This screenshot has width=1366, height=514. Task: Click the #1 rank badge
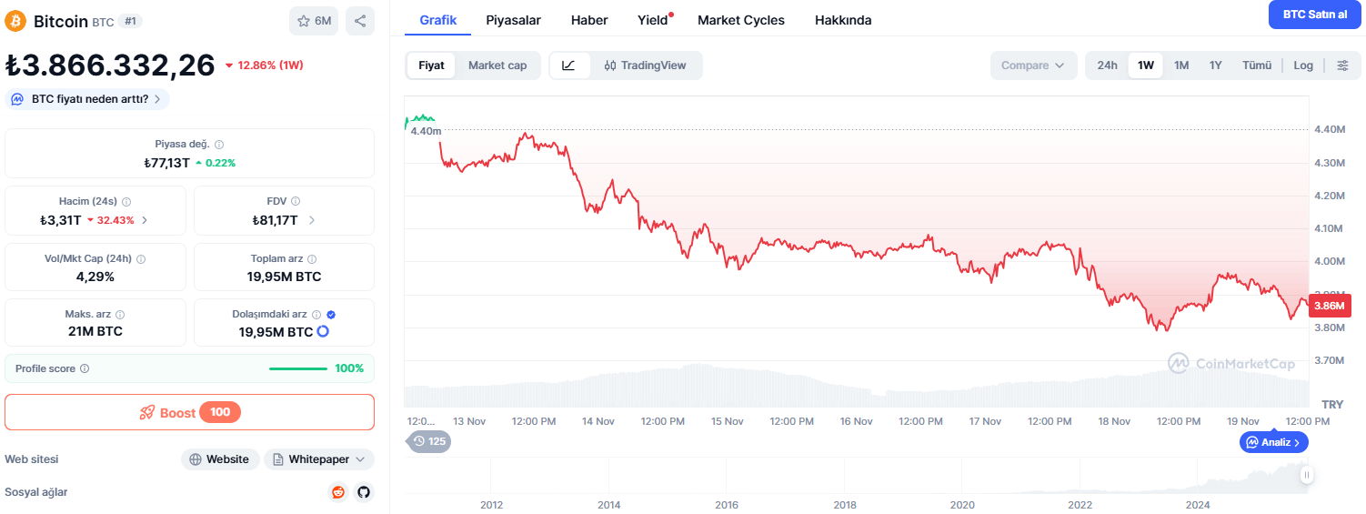[131, 21]
